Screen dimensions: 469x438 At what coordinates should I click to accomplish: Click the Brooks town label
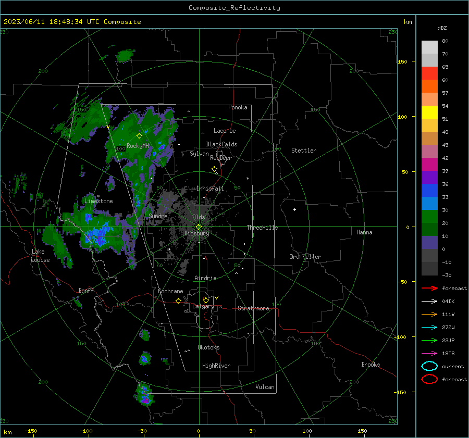coord(371,365)
